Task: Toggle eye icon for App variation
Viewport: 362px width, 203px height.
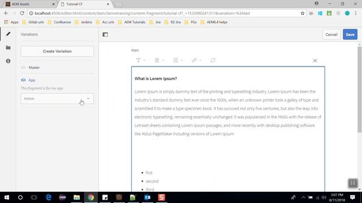Action: click(x=23, y=80)
